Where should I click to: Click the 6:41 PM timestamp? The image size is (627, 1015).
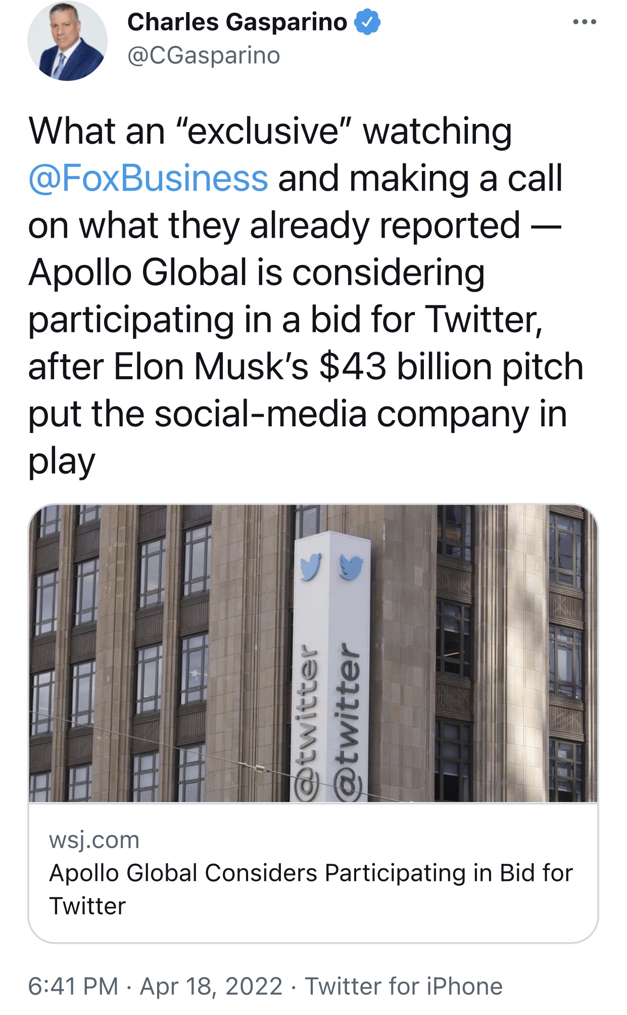[x=73, y=986]
